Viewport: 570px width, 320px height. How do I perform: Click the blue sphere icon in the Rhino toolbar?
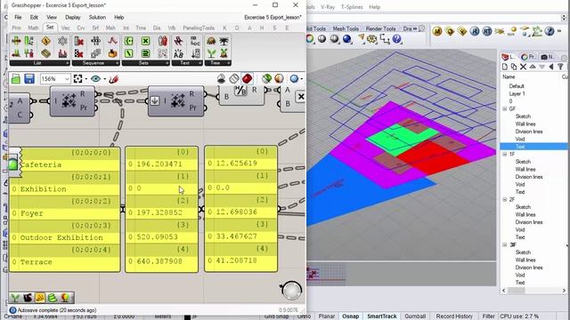point(346,39)
